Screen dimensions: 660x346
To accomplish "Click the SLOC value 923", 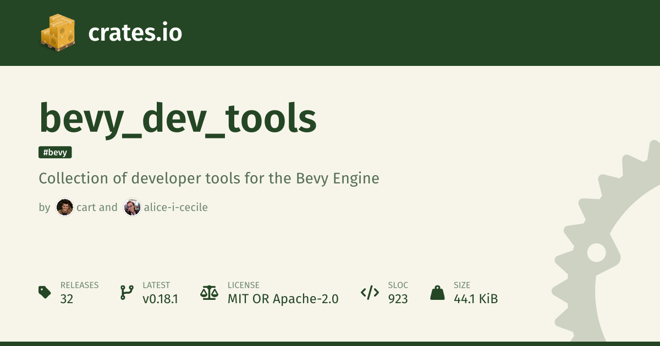I will point(398,299).
